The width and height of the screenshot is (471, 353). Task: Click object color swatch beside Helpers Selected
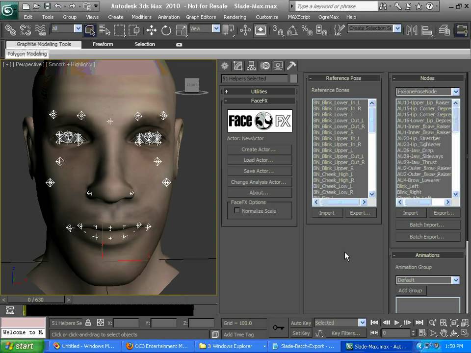click(293, 78)
